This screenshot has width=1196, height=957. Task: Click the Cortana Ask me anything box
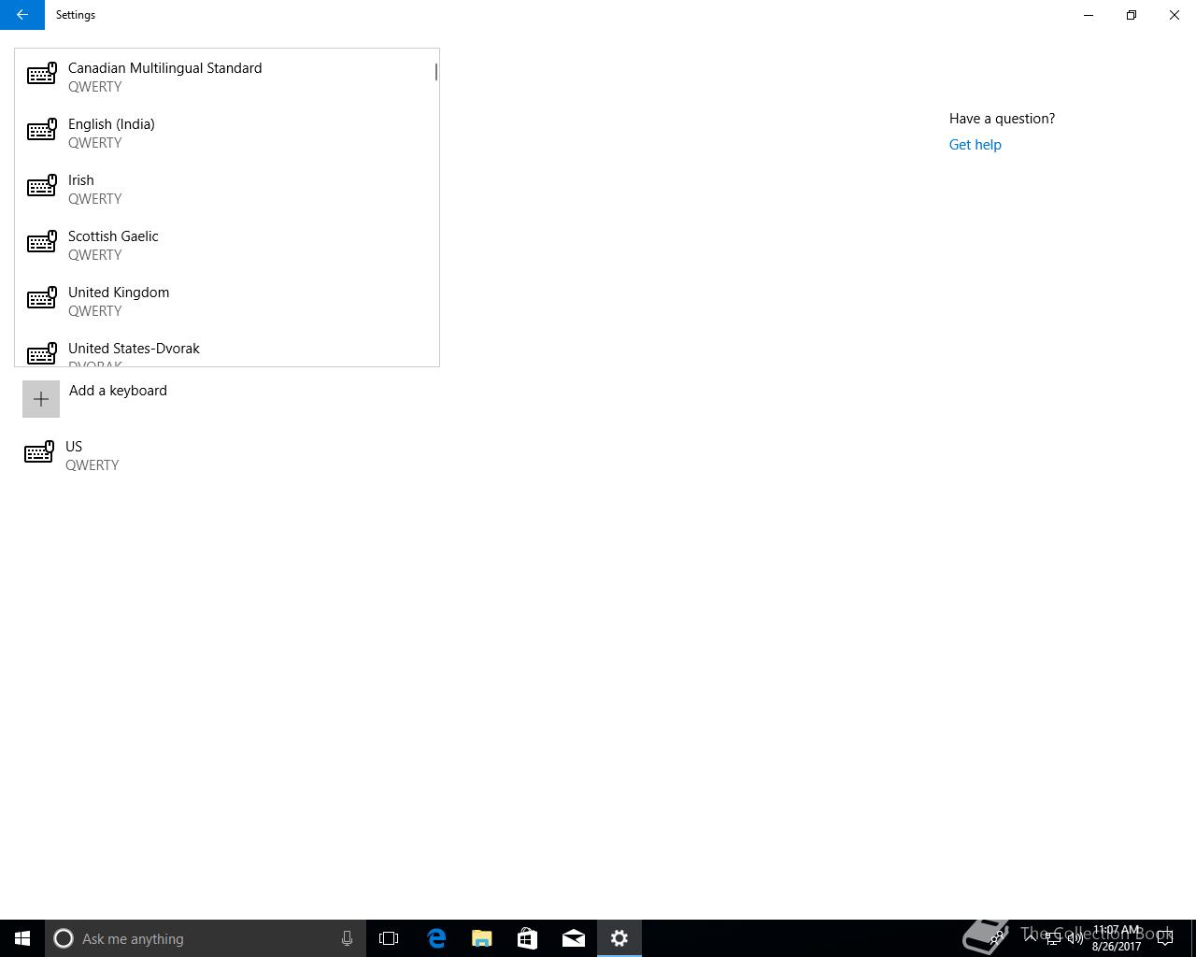tap(206, 938)
